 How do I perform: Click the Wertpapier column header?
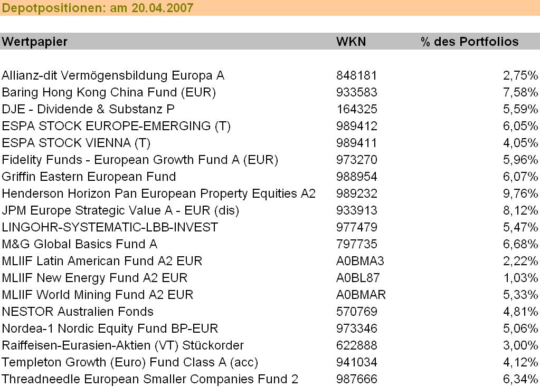click(35, 42)
